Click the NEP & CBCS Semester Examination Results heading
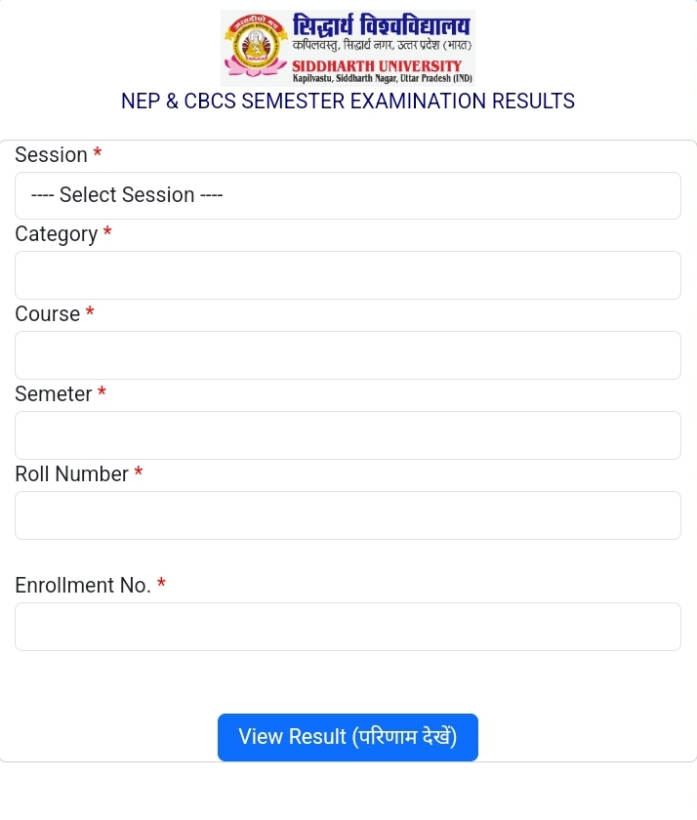Screen dimensions: 697x820 (x=348, y=102)
